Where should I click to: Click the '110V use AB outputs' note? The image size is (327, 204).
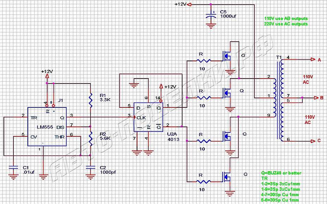click(286, 19)
